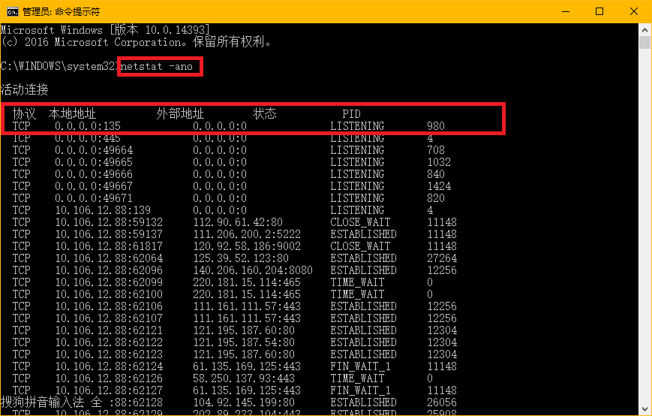652x416 pixels.
Task: Click local address 10.106.12.88:62127
Action: point(109,391)
